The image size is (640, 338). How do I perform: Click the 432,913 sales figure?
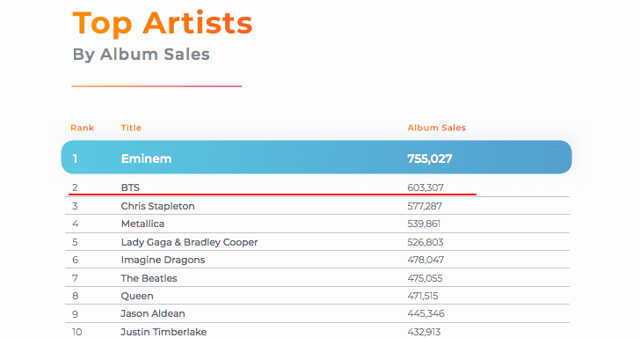(x=424, y=332)
